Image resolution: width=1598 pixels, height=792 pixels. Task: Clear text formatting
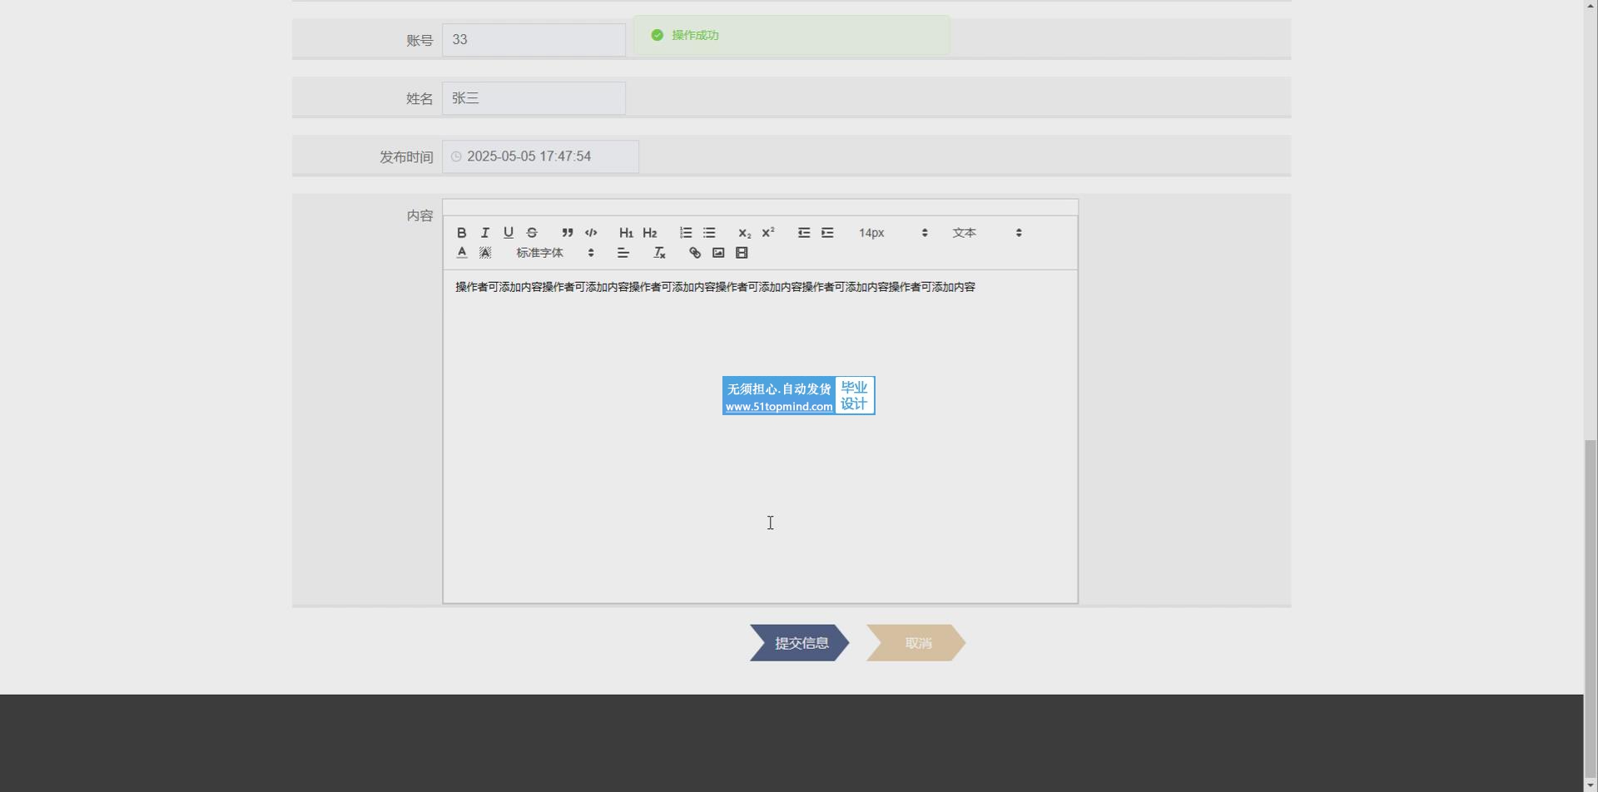click(659, 253)
